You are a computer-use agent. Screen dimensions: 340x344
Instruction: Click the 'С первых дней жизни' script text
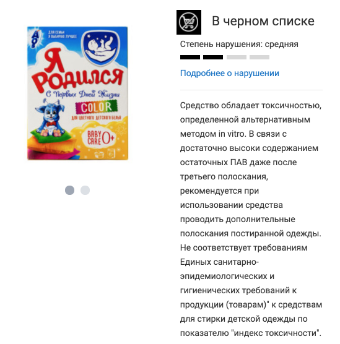[x=83, y=94]
